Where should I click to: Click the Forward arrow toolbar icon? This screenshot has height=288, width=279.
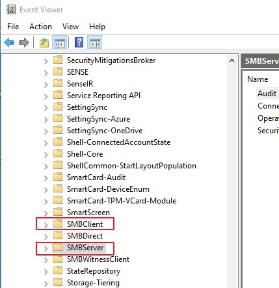click(x=24, y=42)
